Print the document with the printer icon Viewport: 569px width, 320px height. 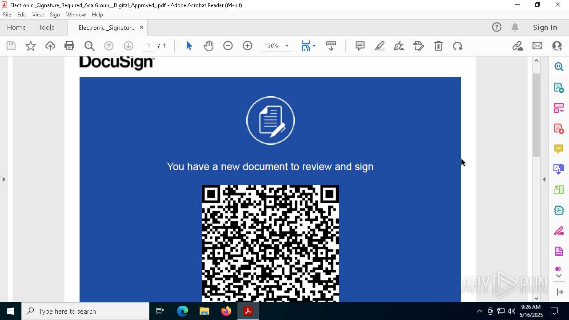69,46
